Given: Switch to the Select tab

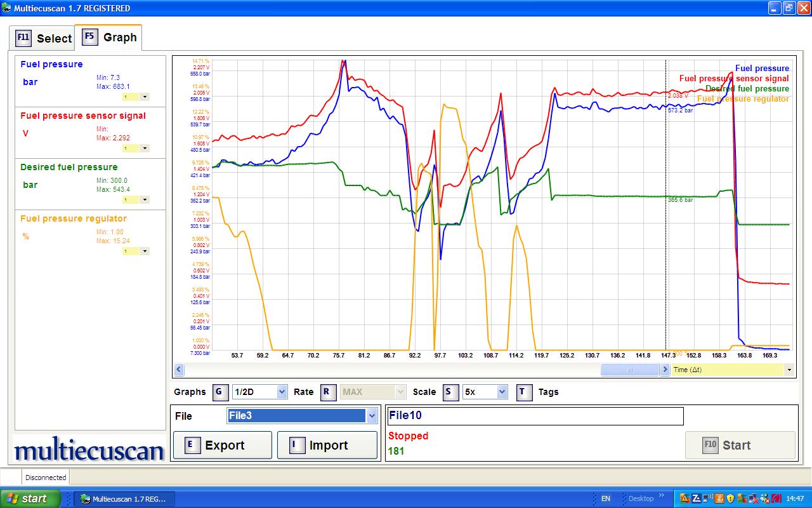Looking at the screenshot, I should pos(42,38).
